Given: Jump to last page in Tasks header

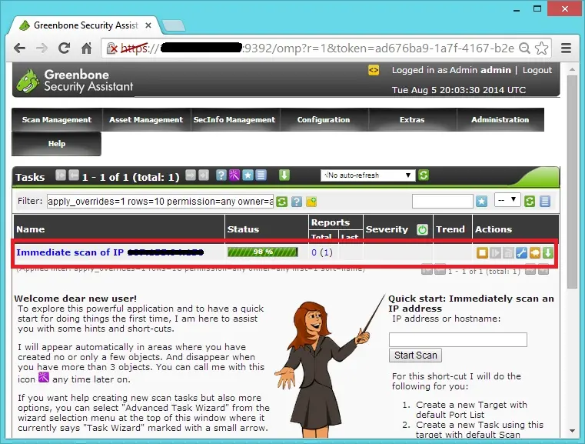Looking at the screenshot, I should click(204, 175).
